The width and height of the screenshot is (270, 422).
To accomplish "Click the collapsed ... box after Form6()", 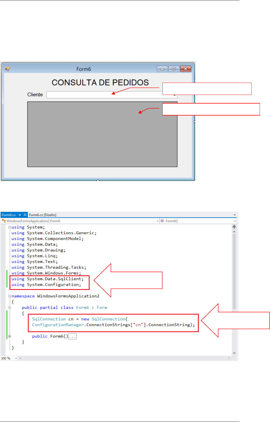I will 72,336.
